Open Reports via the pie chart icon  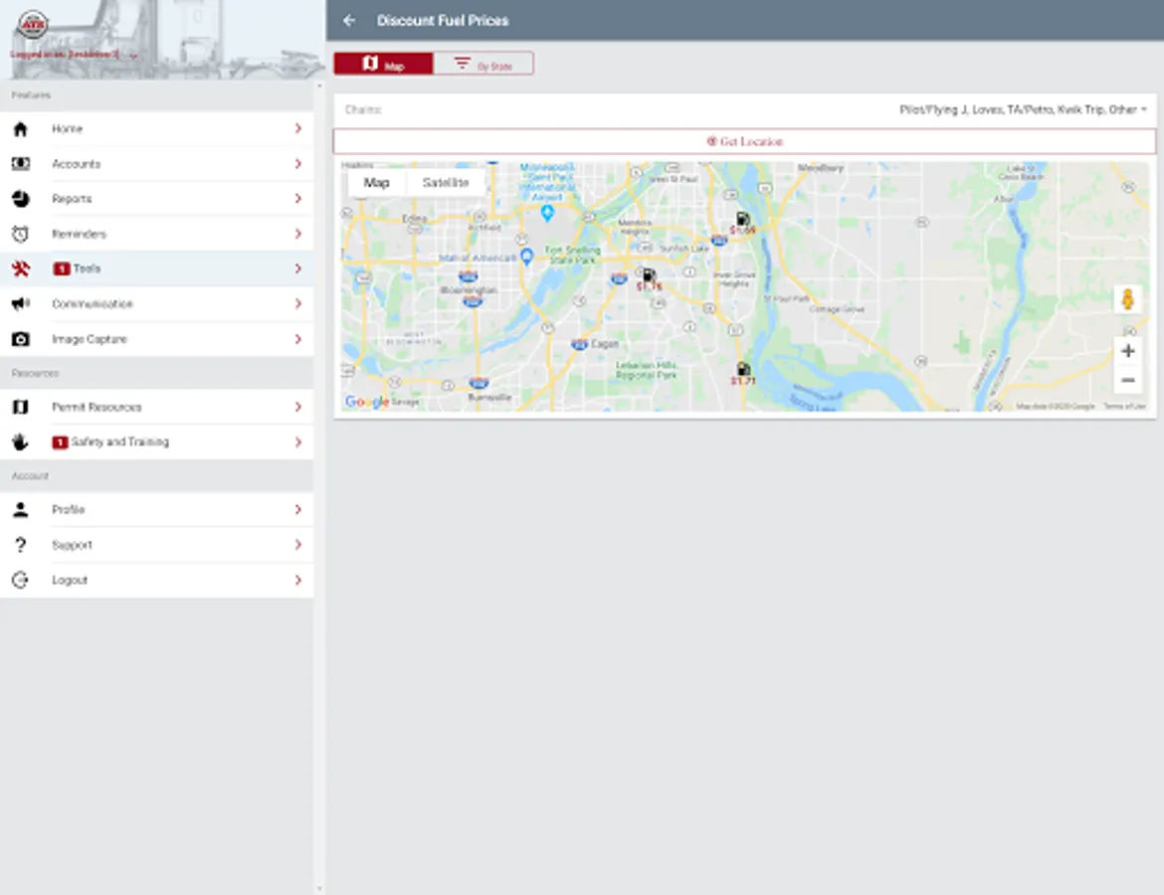tap(20, 199)
